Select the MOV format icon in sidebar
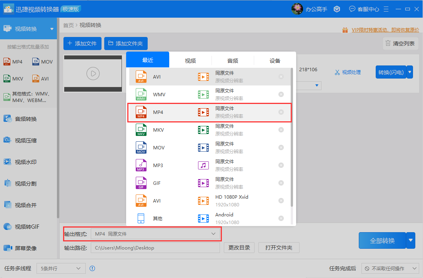The image size is (423, 278). (36, 62)
